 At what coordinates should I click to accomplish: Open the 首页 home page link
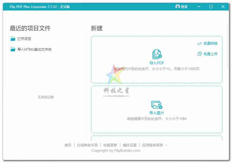[68, 145]
